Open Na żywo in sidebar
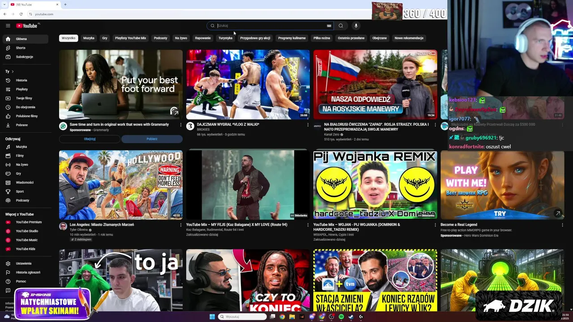 [25, 165]
